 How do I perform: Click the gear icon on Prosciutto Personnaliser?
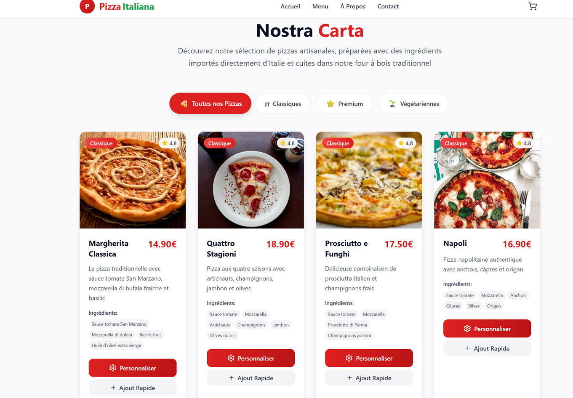(349, 358)
